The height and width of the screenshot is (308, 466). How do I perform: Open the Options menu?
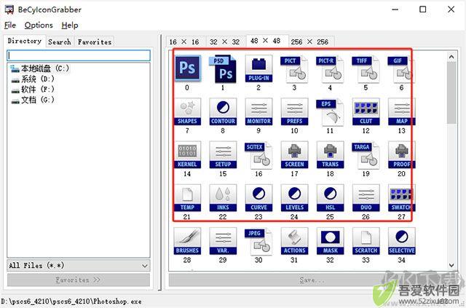point(39,25)
